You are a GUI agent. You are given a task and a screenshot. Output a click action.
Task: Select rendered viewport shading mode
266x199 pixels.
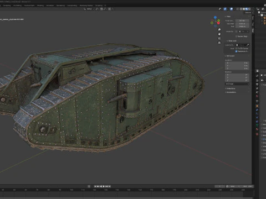(x=249, y=9)
